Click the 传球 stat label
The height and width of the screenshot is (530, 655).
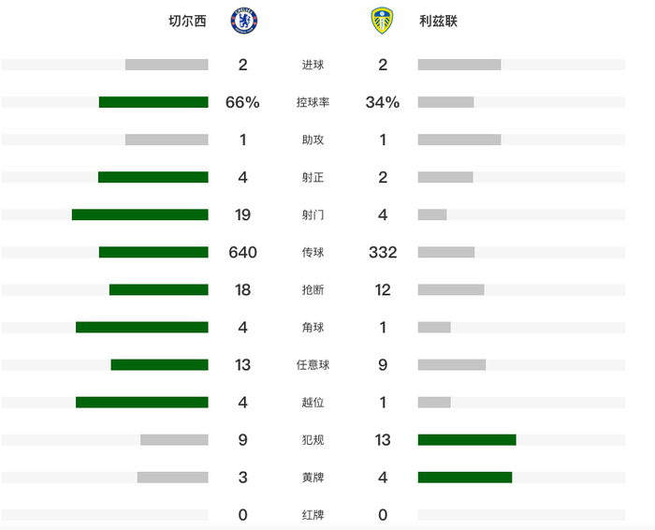pyautogui.click(x=313, y=252)
